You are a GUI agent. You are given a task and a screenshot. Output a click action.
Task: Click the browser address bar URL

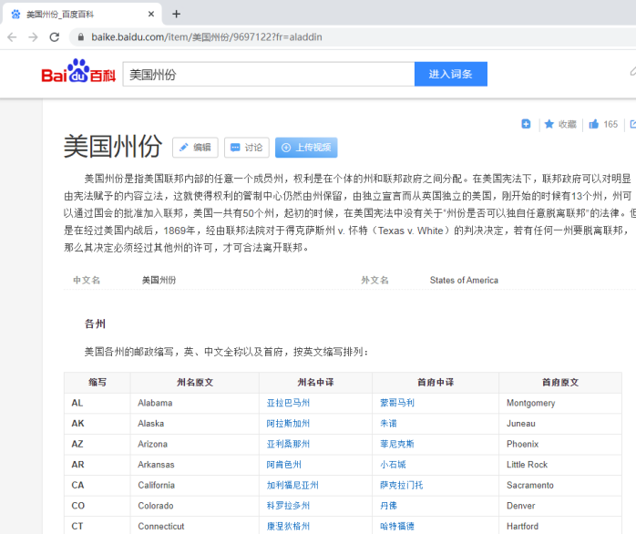pyautogui.click(x=207, y=37)
